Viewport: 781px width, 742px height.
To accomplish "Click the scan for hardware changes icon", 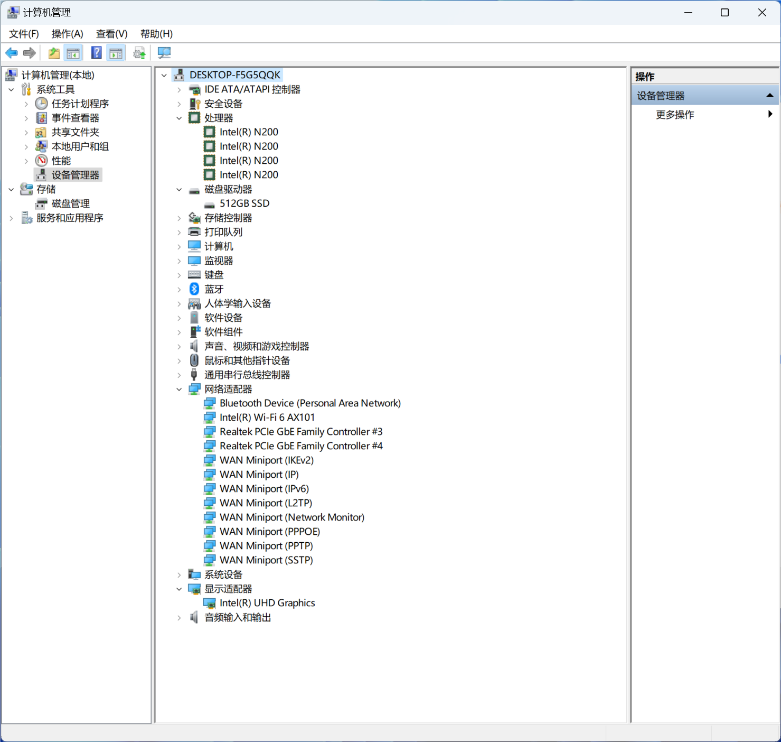I will tap(164, 53).
